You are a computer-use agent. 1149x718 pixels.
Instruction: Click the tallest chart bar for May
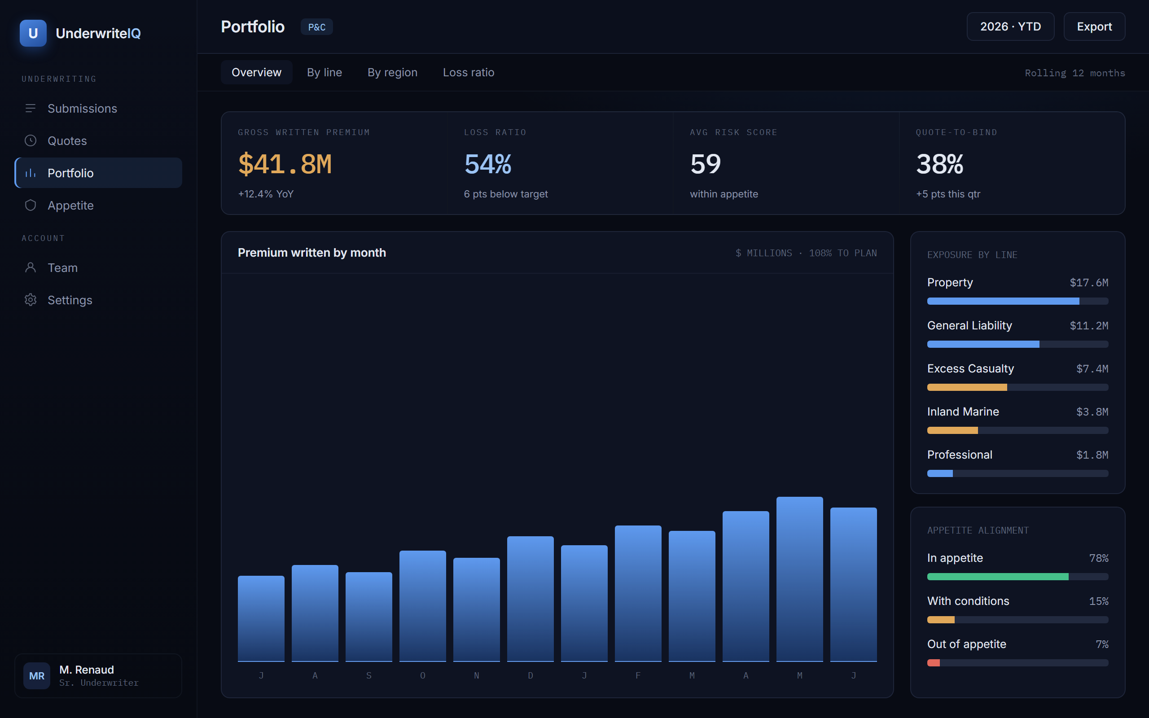pyautogui.click(x=799, y=579)
